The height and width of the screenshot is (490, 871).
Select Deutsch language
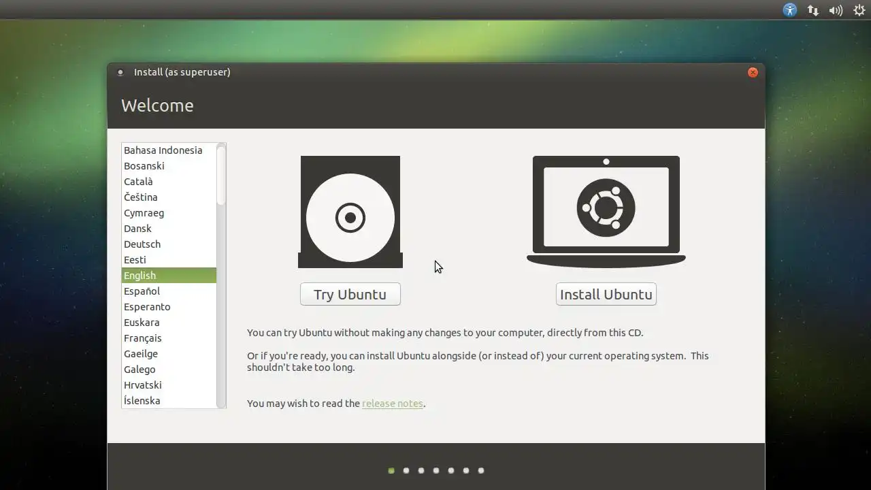point(169,244)
